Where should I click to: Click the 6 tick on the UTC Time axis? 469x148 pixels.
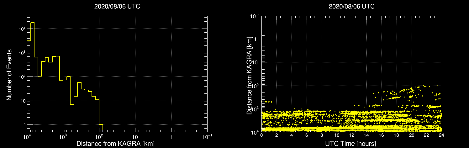pyautogui.click(x=307, y=136)
